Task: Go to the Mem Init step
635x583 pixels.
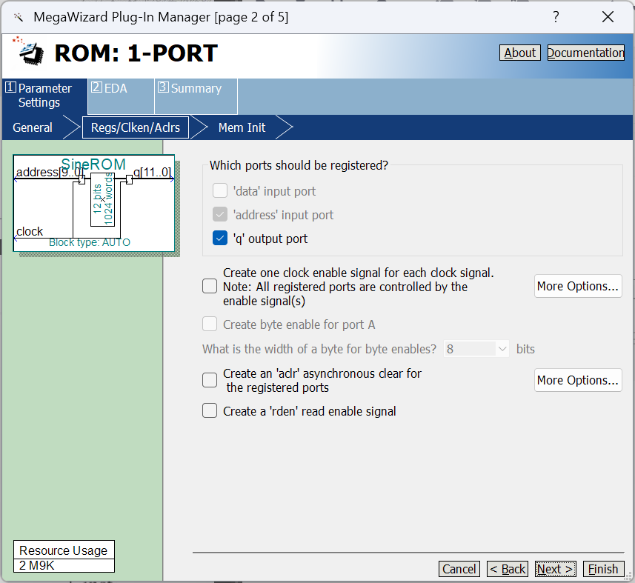Action: (242, 127)
